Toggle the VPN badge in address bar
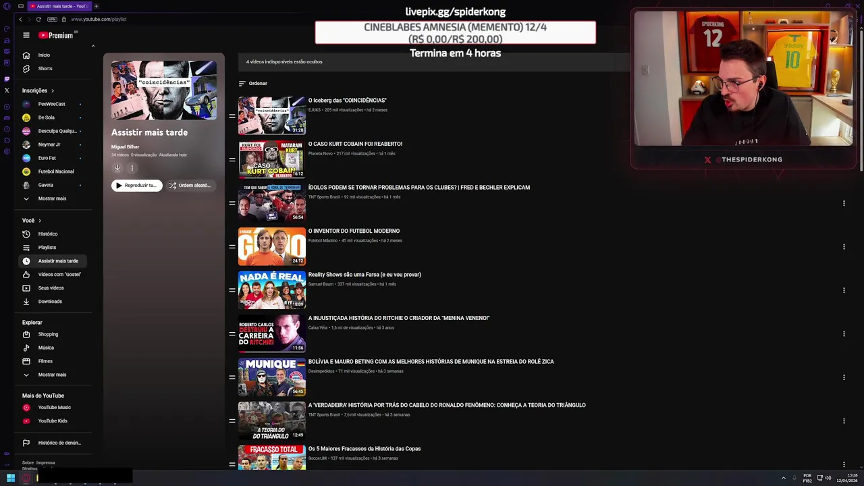Image resolution: width=864 pixels, height=486 pixels. [x=52, y=19]
